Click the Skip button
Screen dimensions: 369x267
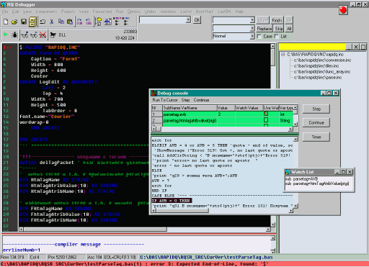coord(279,29)
